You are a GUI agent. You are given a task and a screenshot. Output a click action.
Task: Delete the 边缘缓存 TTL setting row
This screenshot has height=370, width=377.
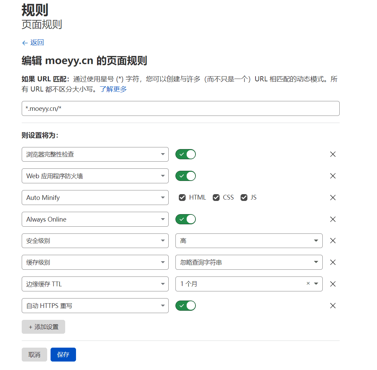(x=333, y=284)
